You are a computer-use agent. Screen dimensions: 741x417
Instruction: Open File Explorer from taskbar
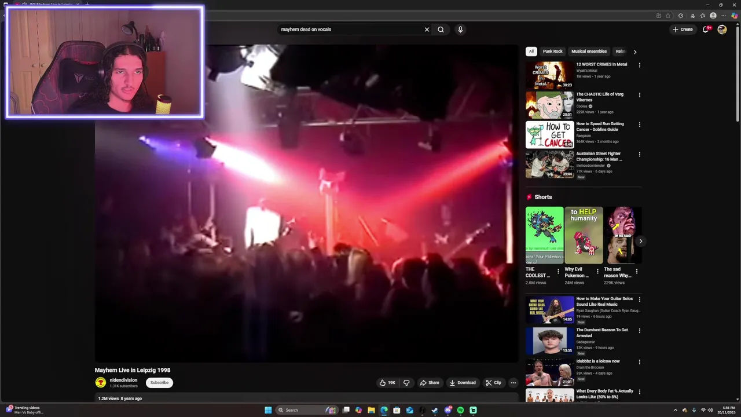coord(371,410)
